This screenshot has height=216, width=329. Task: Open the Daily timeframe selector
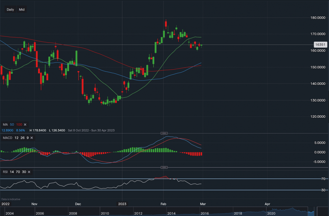click(x=10, y=10)
